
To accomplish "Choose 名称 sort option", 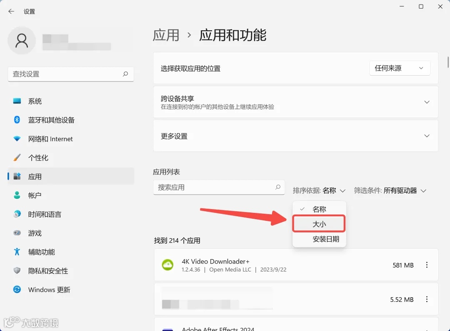I will (319, 209).
